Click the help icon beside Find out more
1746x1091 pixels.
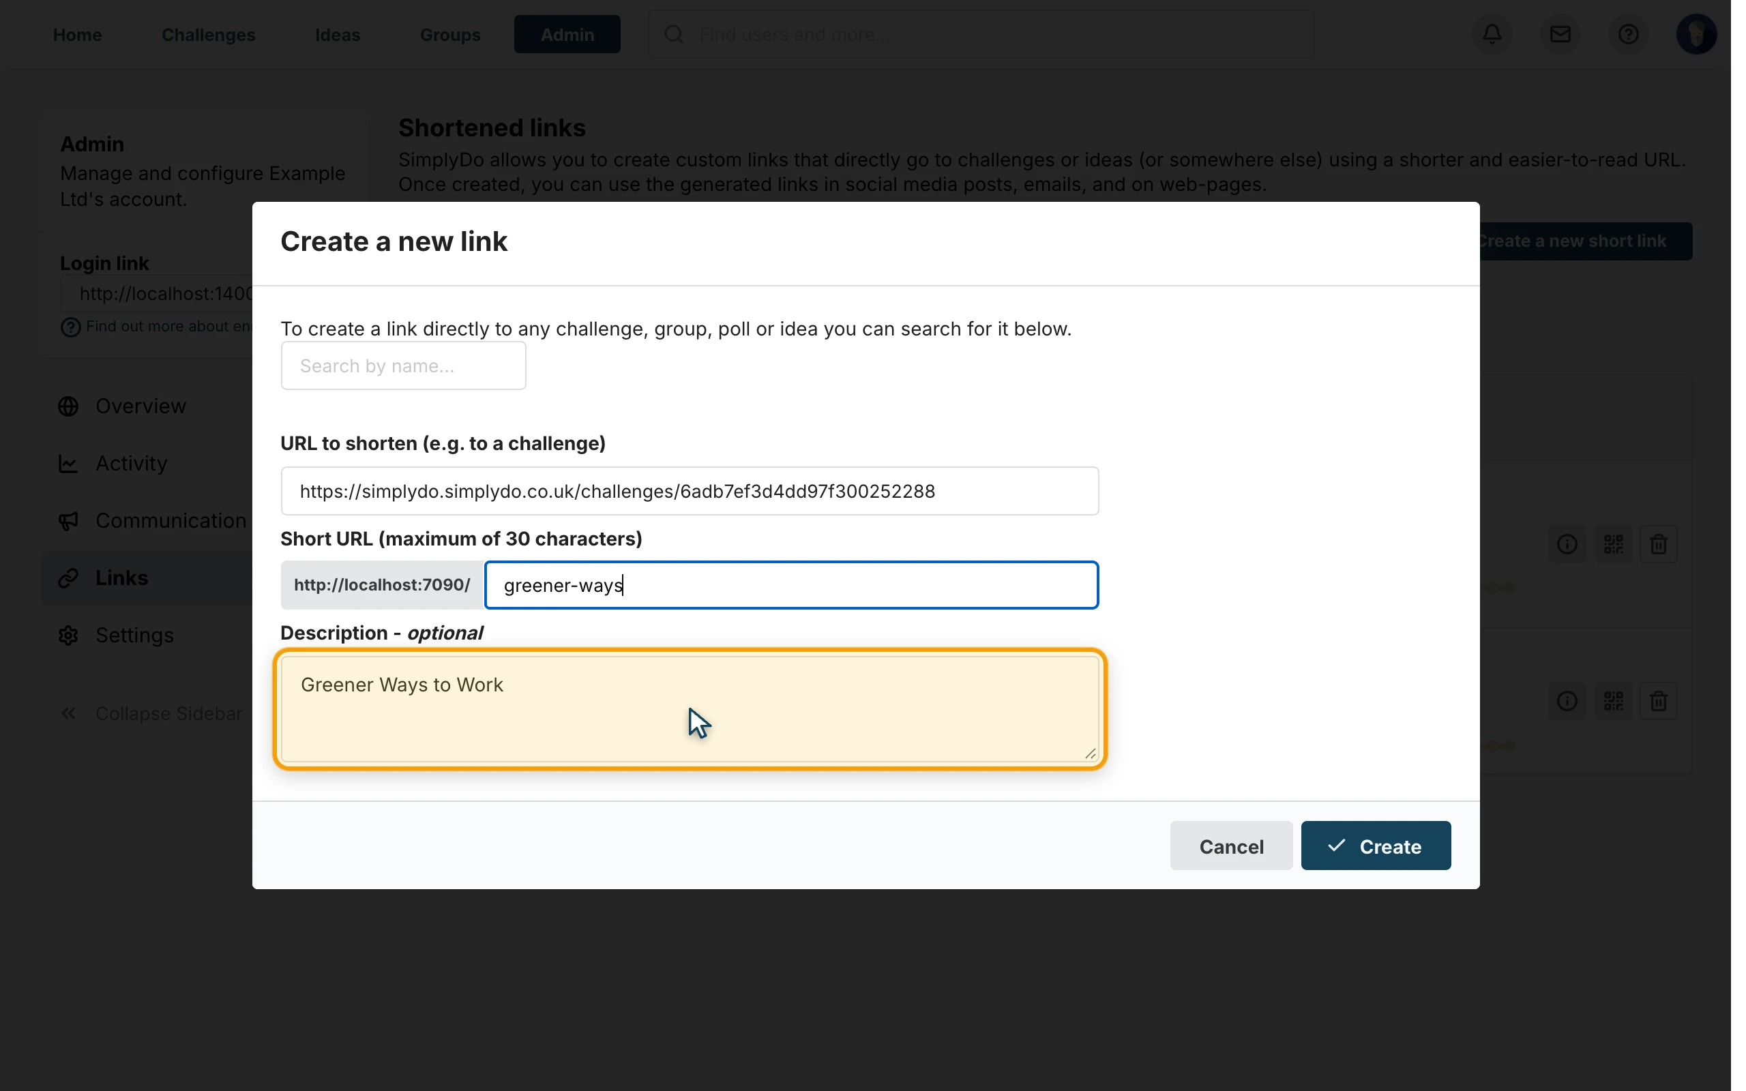pos(70,327)
